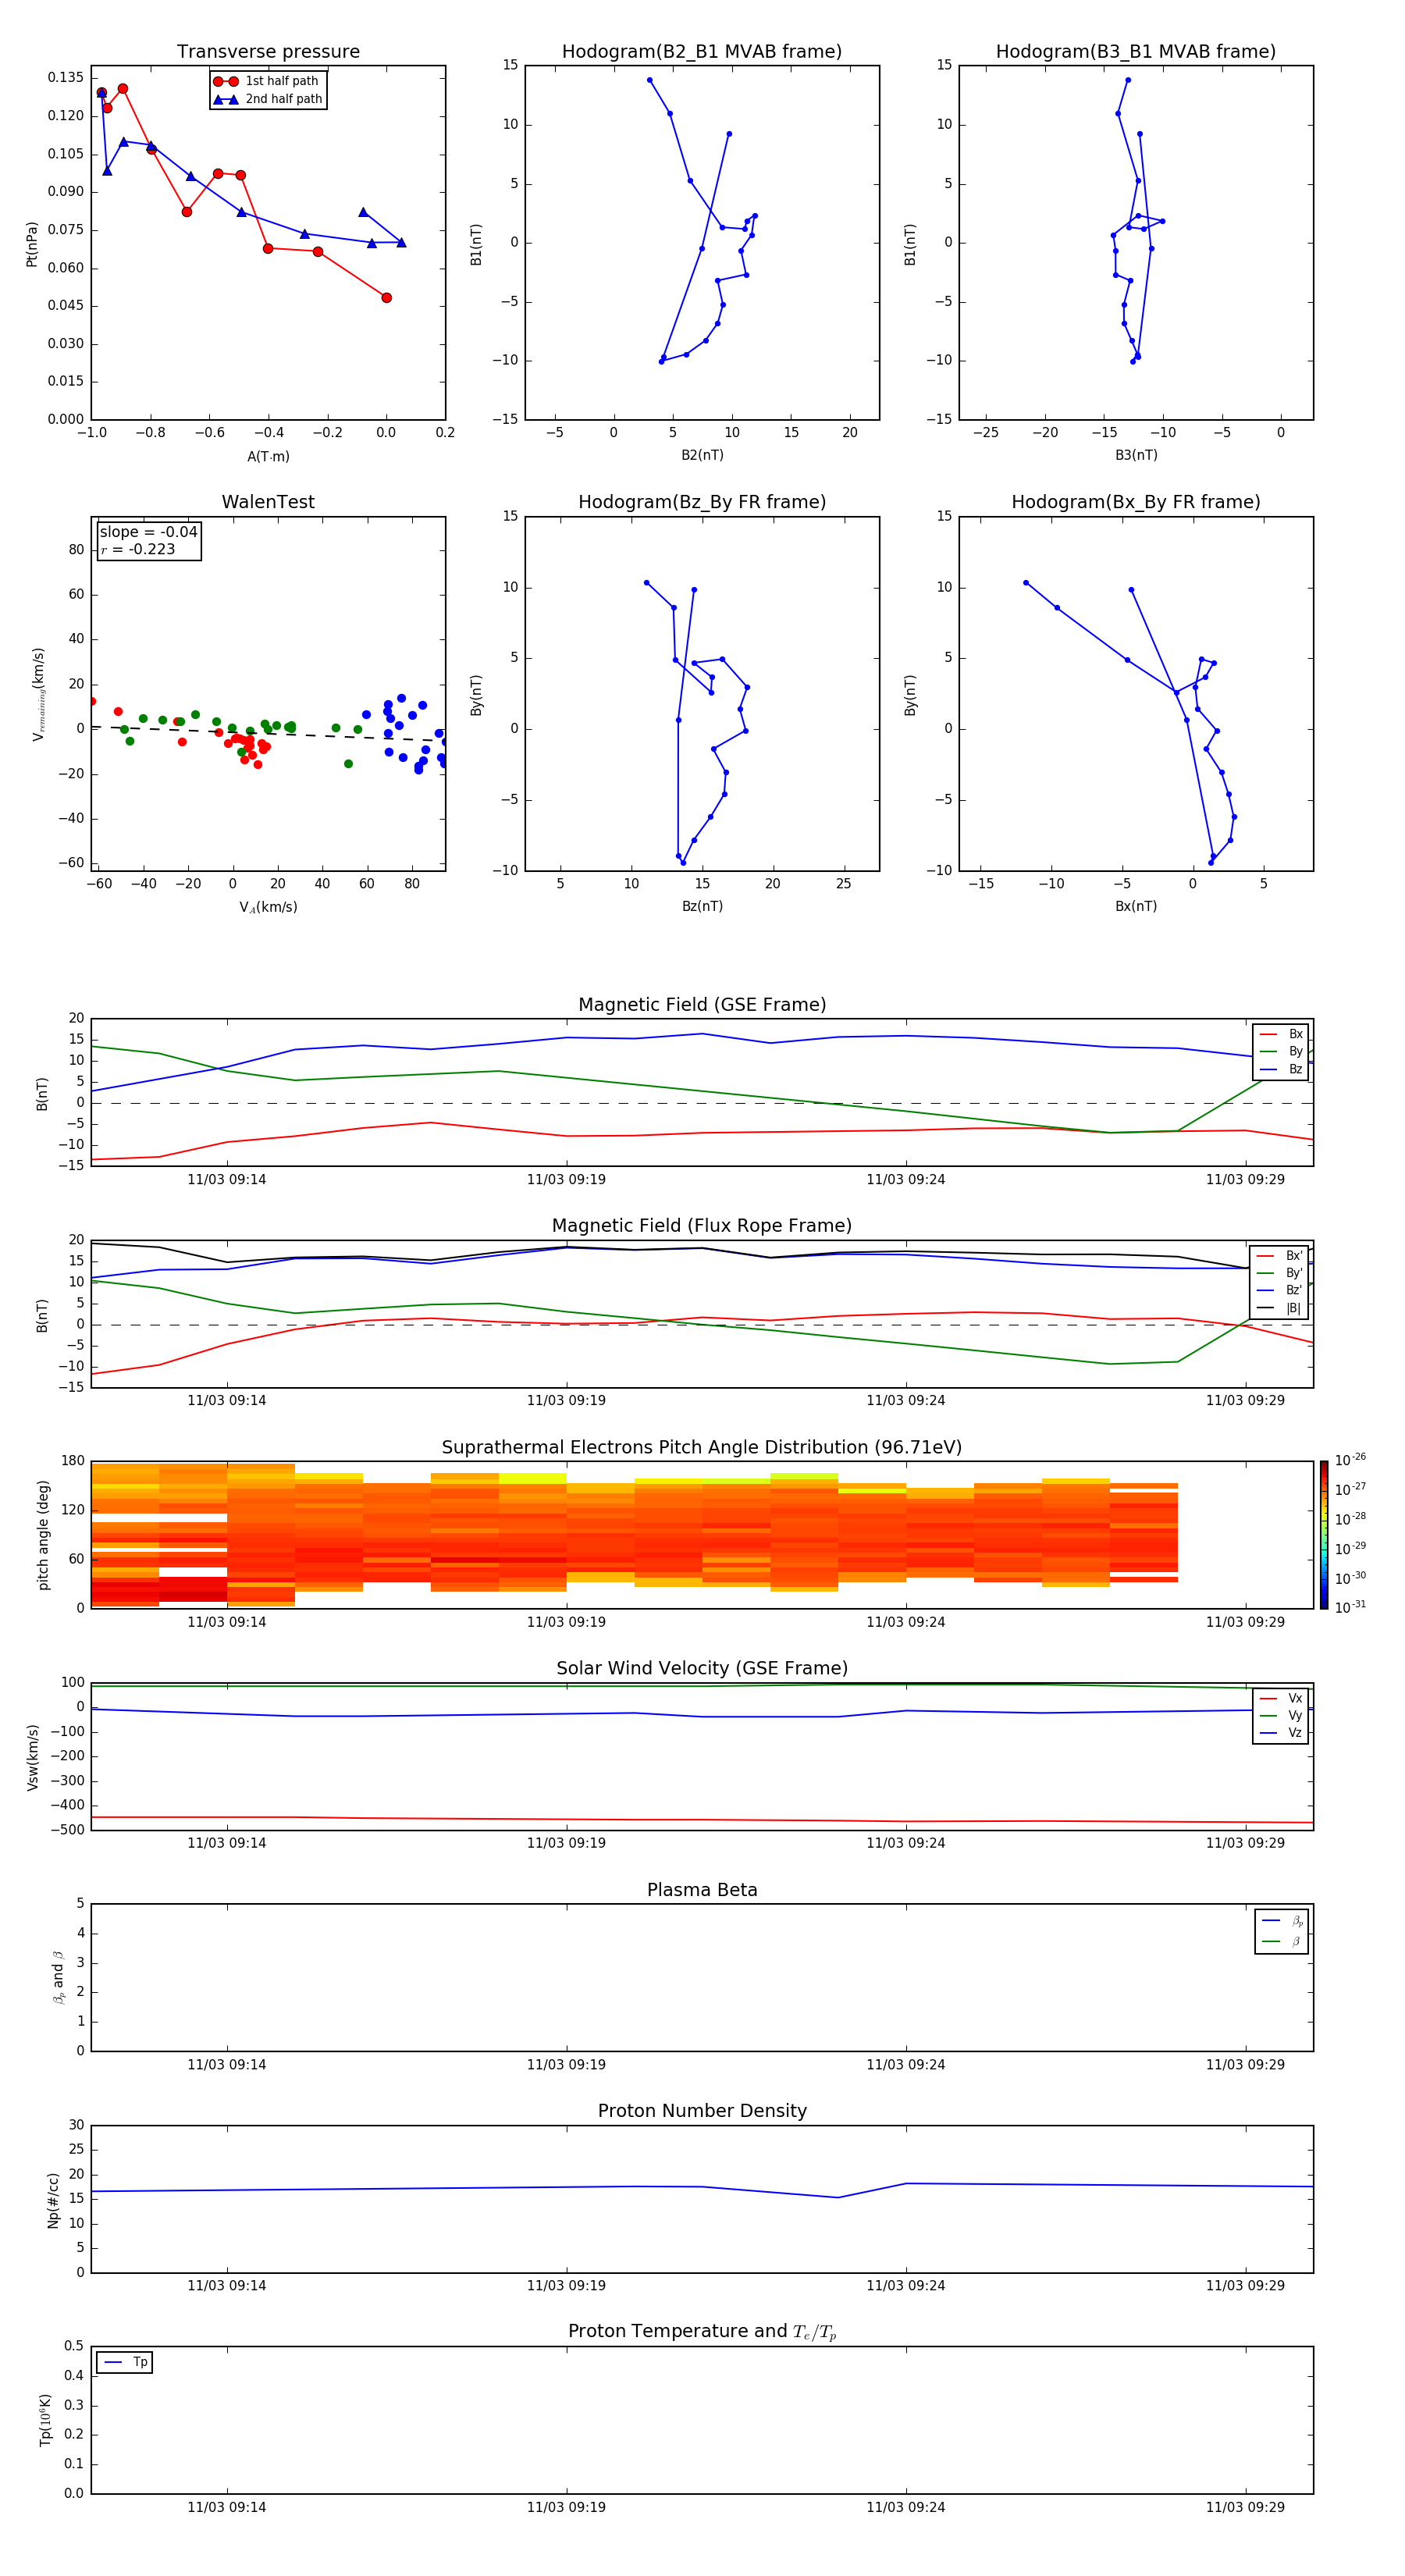
Task: Click the Suprathermal Electrons Pitch Angle title
Action: (x=702, y=1448)
